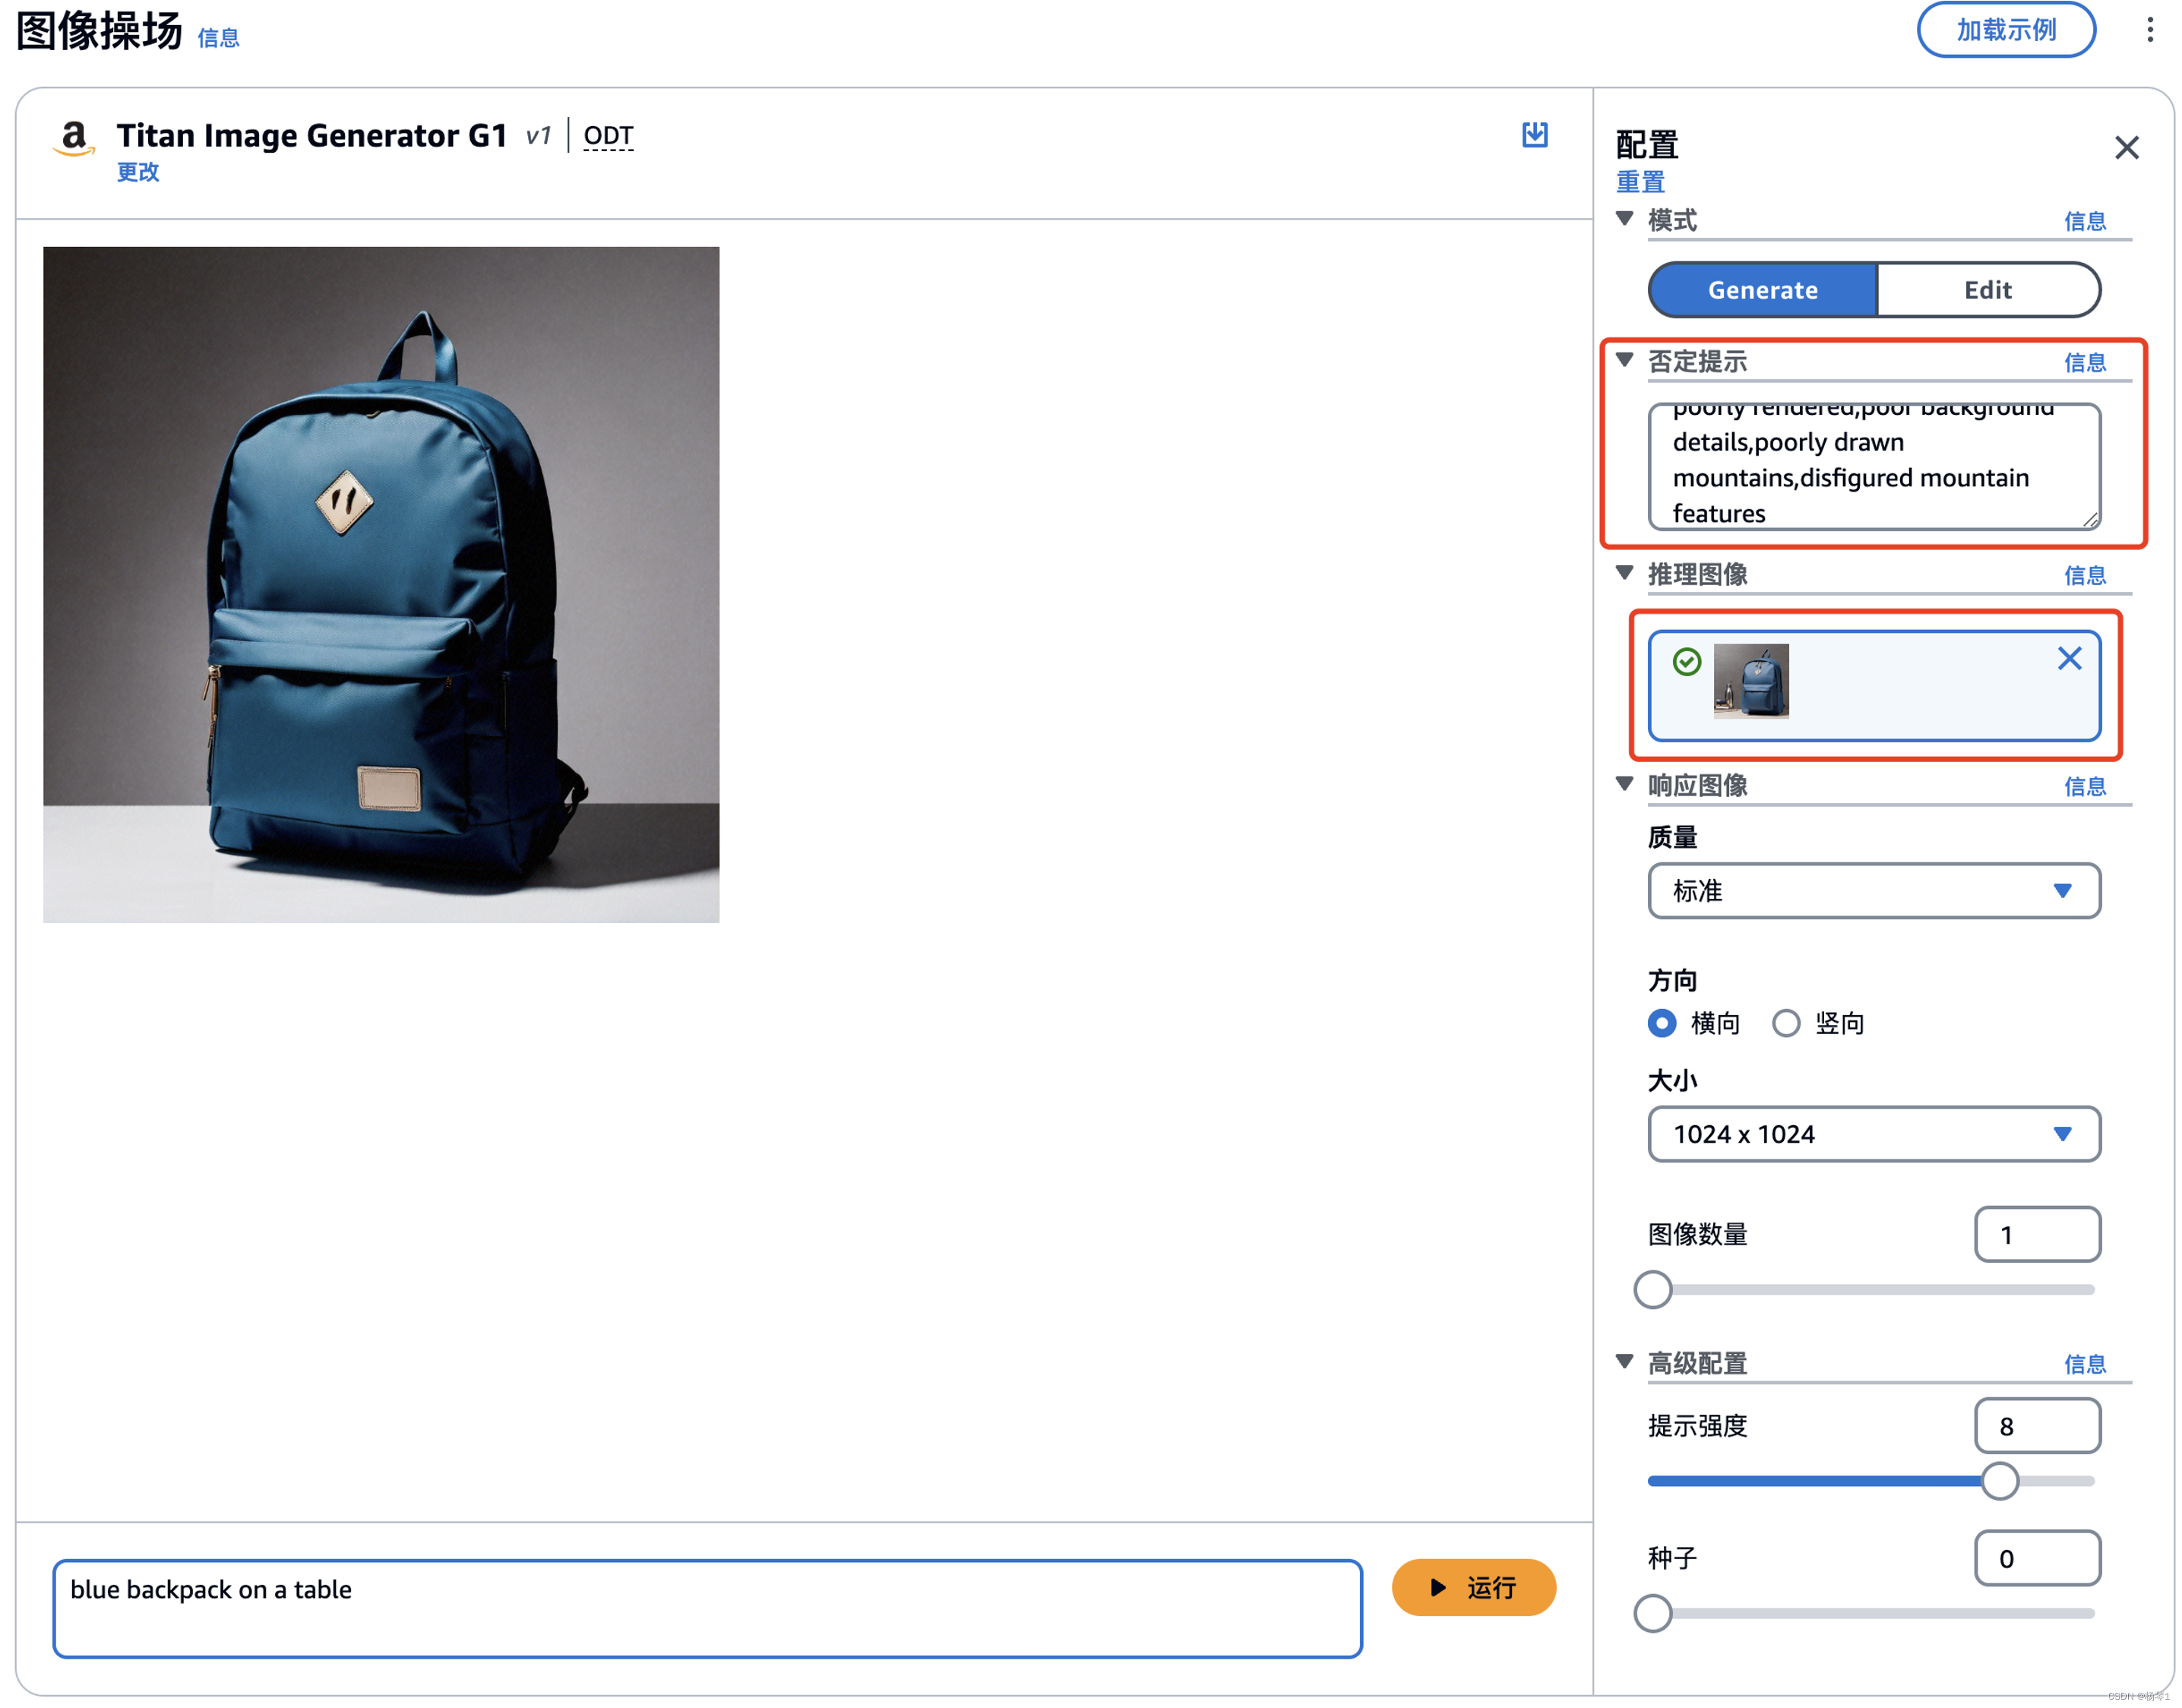Image resolution: width=2182 pixels, height=1708 pixels.
Task: Click the 重置 link
Action: [x=1640, y=182]
